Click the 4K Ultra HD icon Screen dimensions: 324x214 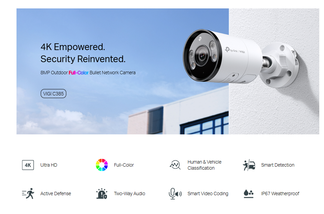pyautogui.click(x=28, y=165)
